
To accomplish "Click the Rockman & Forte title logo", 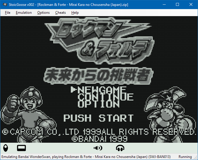I will (100, 40).
